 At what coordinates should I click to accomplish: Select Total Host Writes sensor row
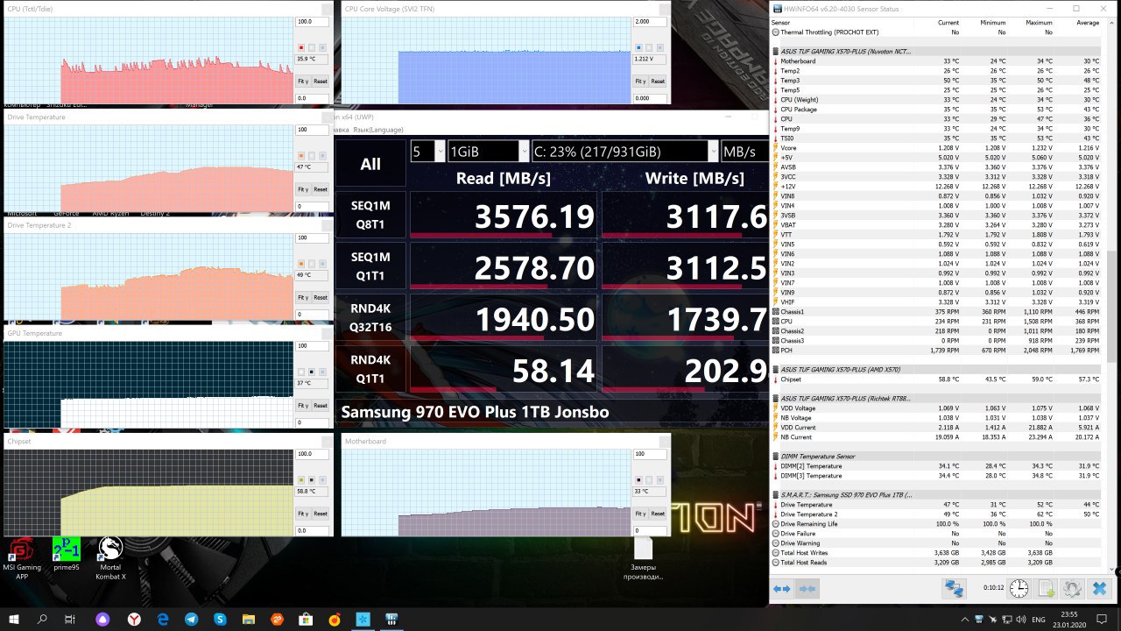(937, 552)
